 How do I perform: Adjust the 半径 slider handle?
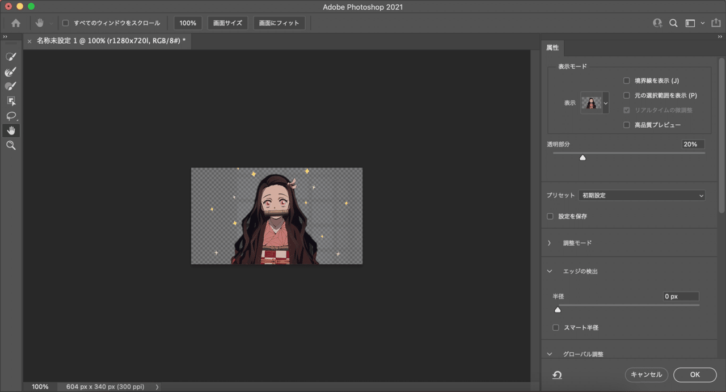(558, 309)
